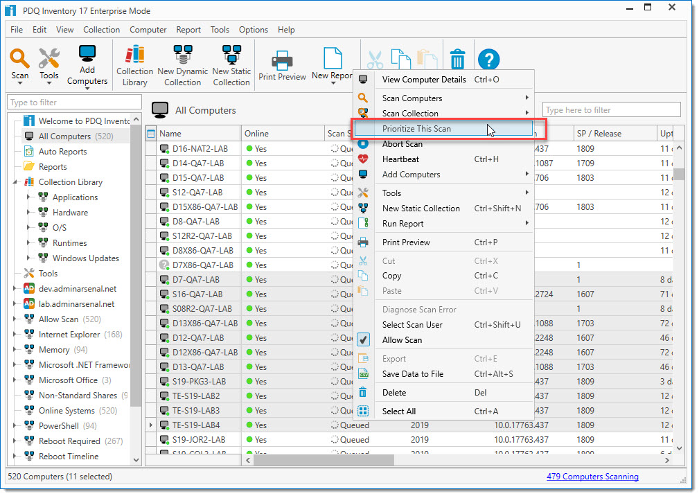This screenshot has height=496, width=699.
Task: Click the Print Preview printer icon in menu
Action: point(363,242)
